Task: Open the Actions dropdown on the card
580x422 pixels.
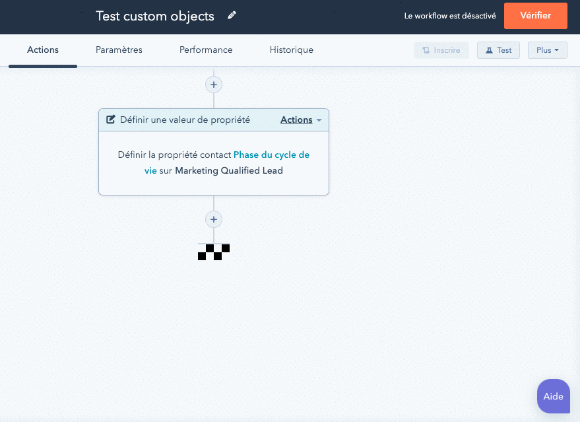Action: (301, 120)
